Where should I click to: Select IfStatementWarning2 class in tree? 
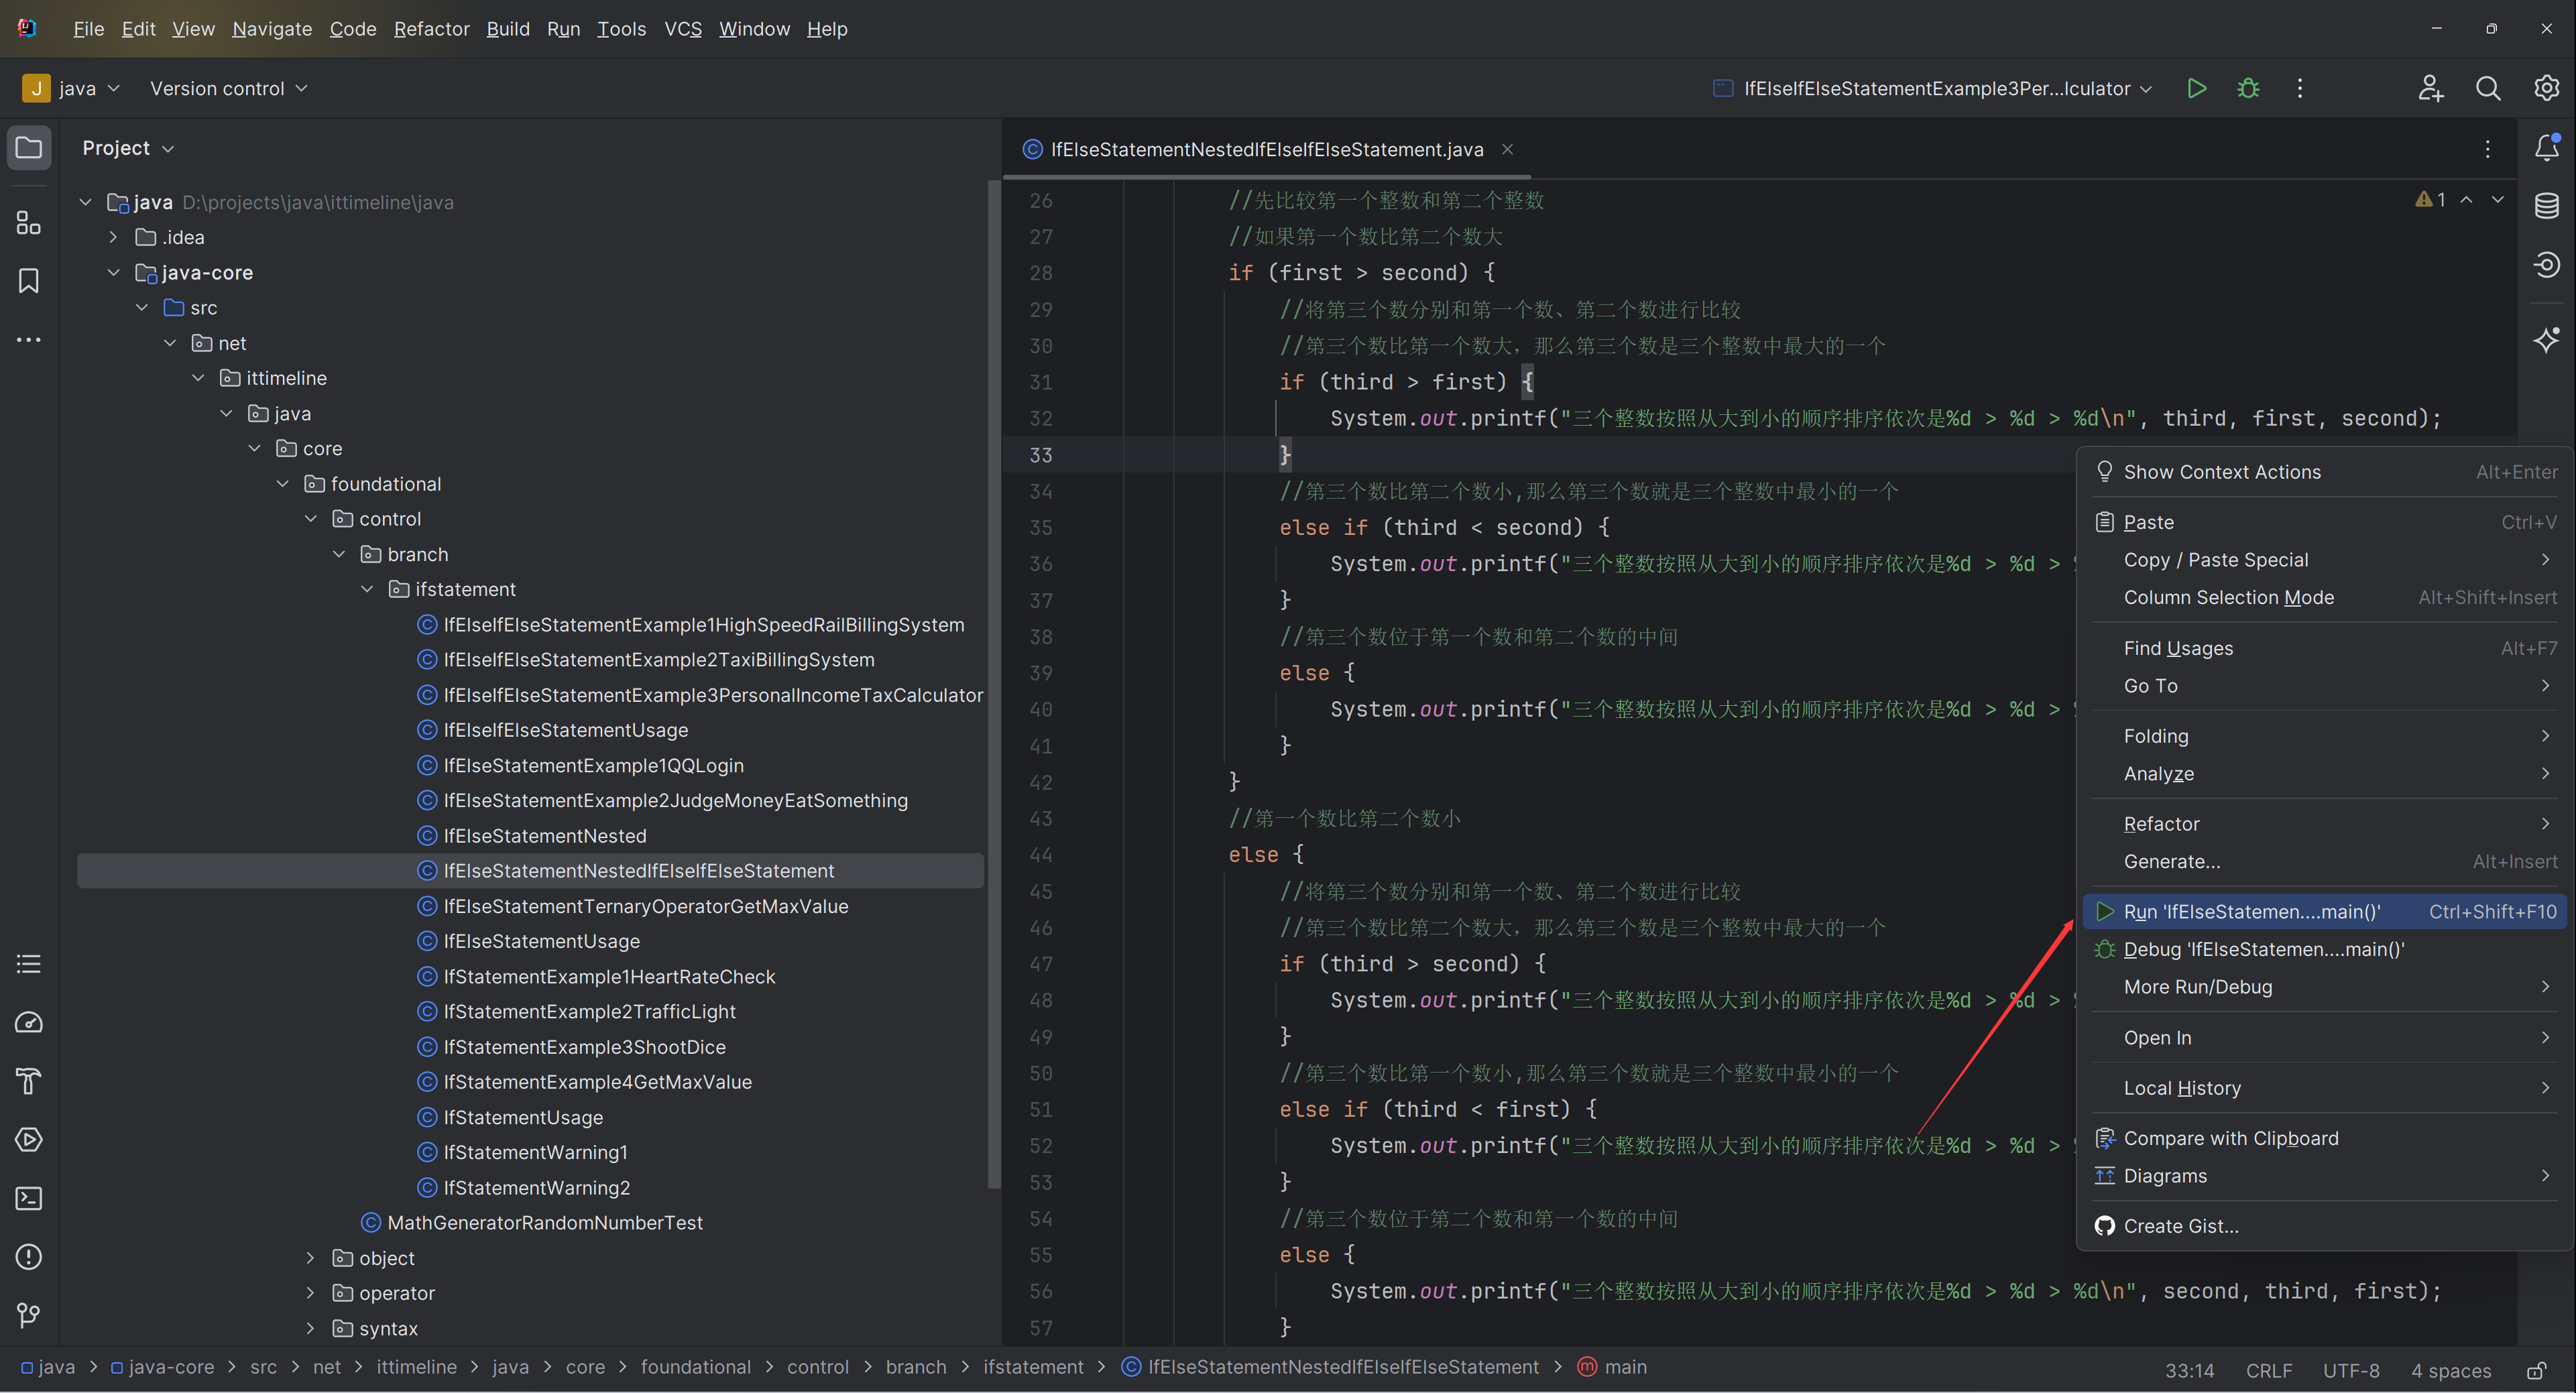coord(537,1187)
